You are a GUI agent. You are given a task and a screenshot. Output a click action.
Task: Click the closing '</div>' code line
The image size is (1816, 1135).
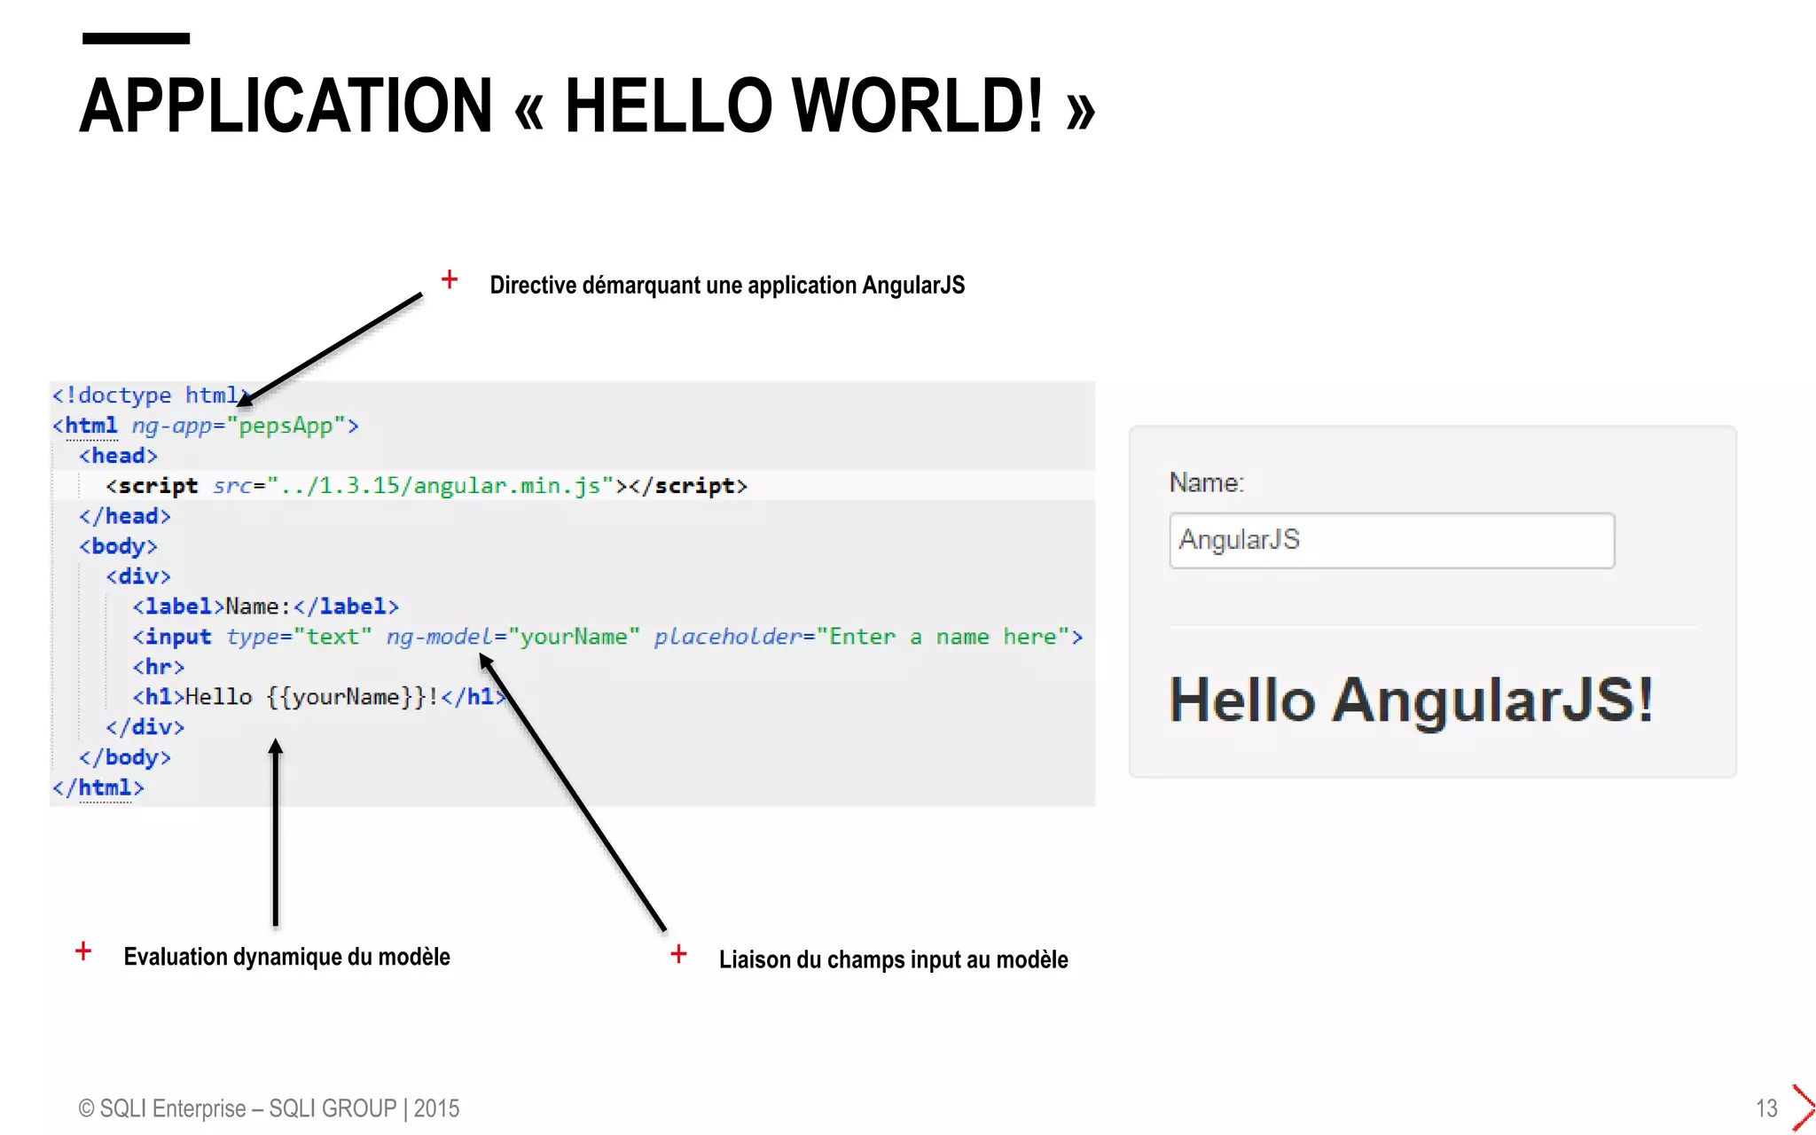tap(145, 727)
